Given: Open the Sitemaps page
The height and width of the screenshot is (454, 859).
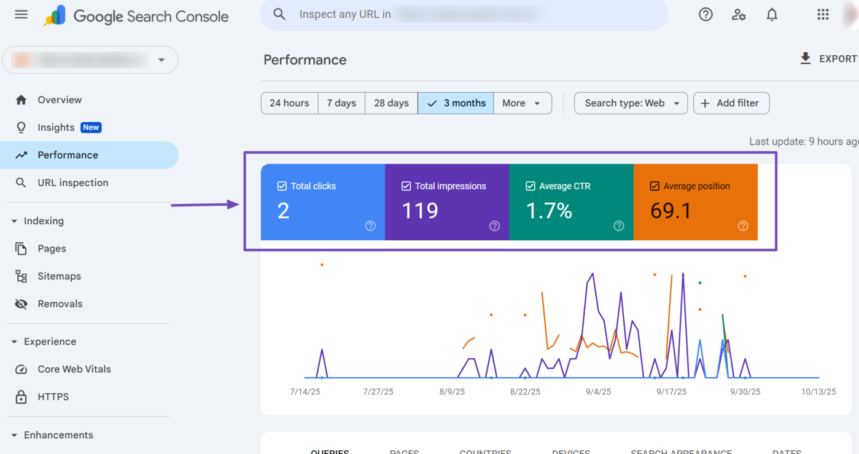Looking at the screenshot, I should coord(59,276).
